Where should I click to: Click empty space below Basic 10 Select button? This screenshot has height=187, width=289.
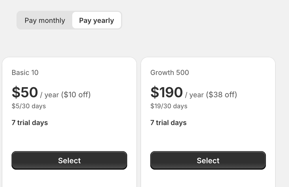[x=69, y=179]
